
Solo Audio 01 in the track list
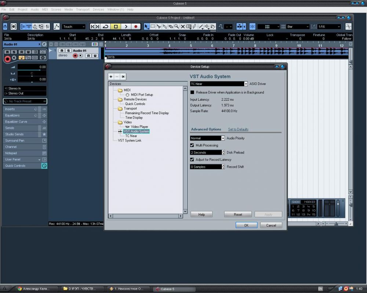pyautogui.click(x=68, y=51)
